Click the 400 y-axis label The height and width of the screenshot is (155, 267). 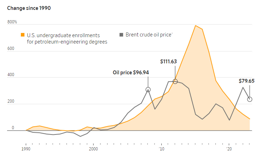pyautogui.click(x=11, y=75)
